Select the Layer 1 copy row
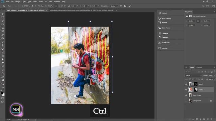 click(199, 95)
